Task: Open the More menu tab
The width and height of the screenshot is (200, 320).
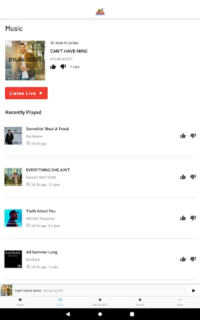Action: [180, 302]
